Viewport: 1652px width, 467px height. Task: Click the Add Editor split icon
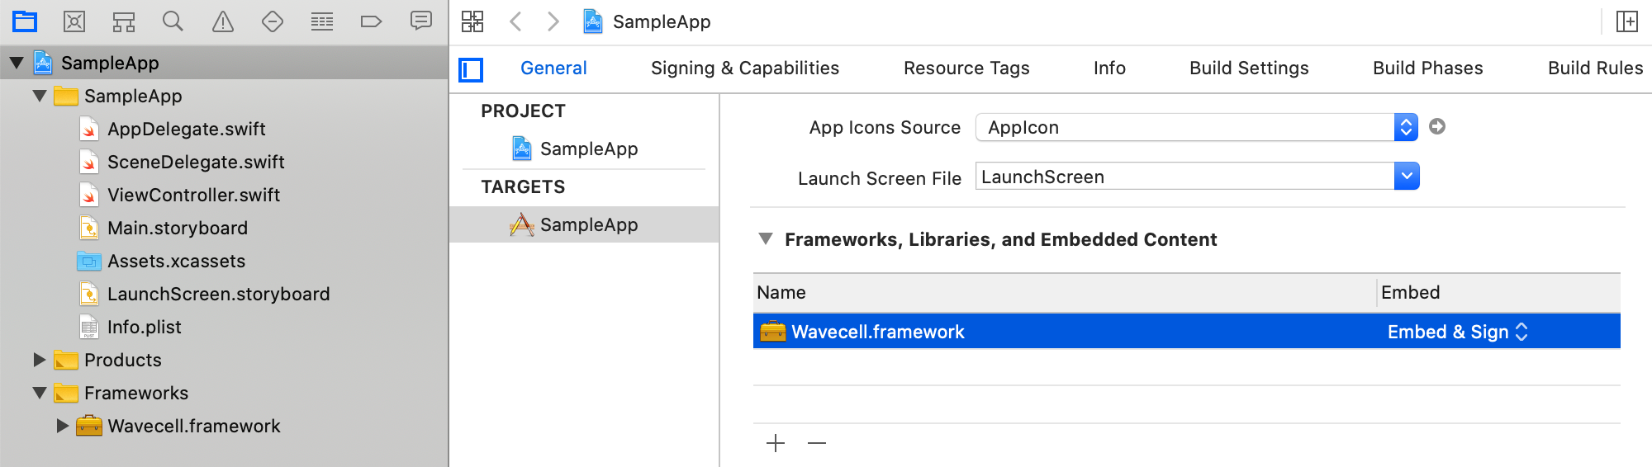[1627, 21]
